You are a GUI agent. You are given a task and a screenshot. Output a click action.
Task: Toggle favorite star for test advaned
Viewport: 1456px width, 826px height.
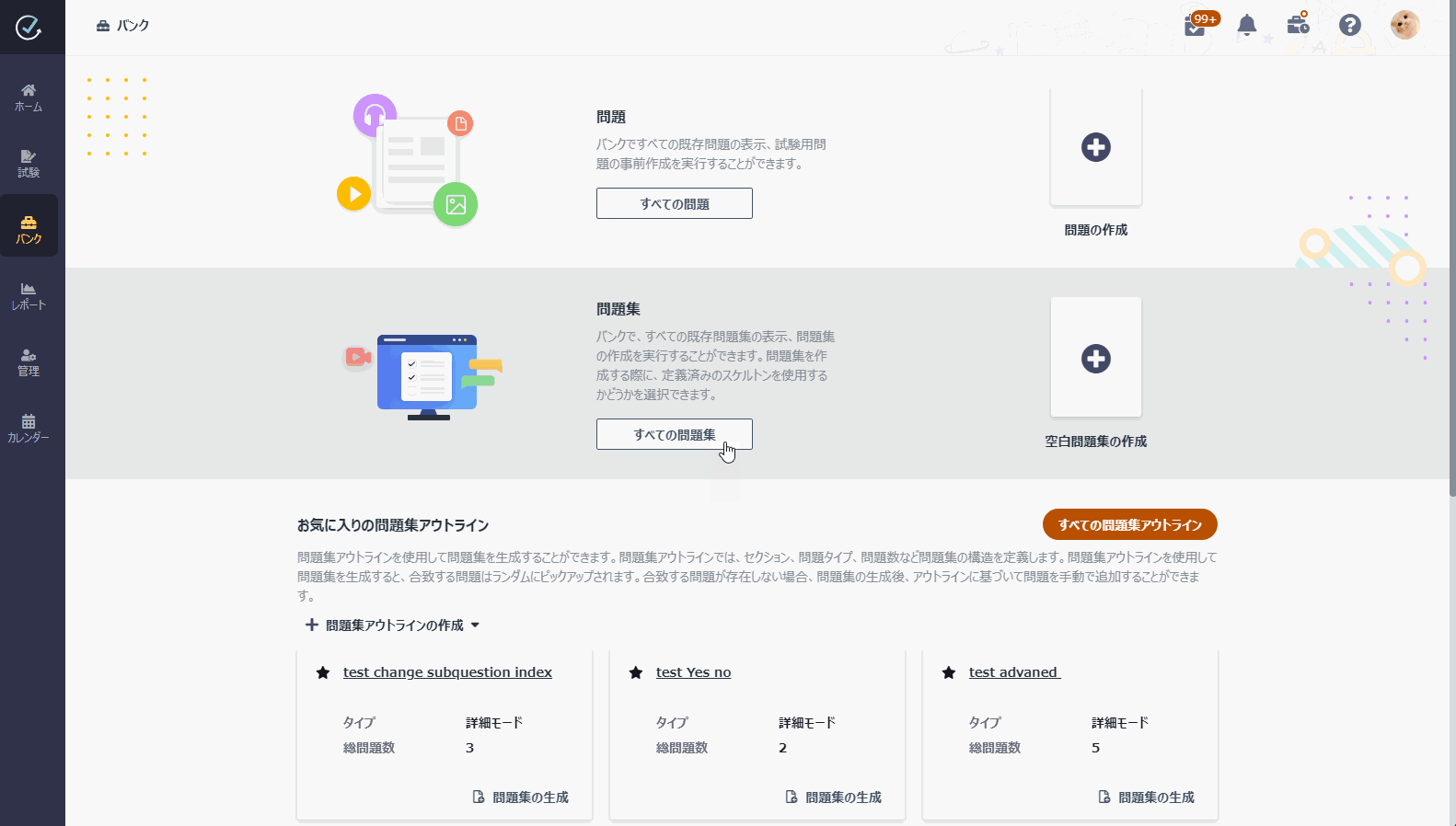949,673
